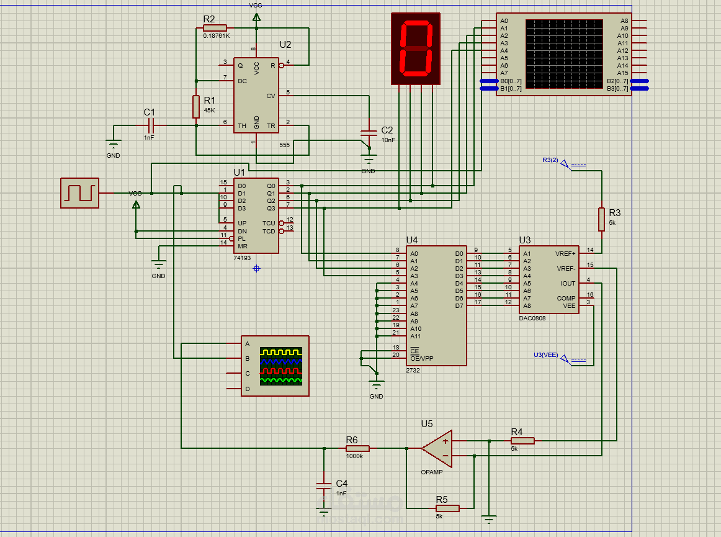Click the square-wave clock generator symbol

click(x=79, y=193)
